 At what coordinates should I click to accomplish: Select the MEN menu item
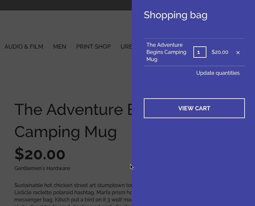coord(60,47)
